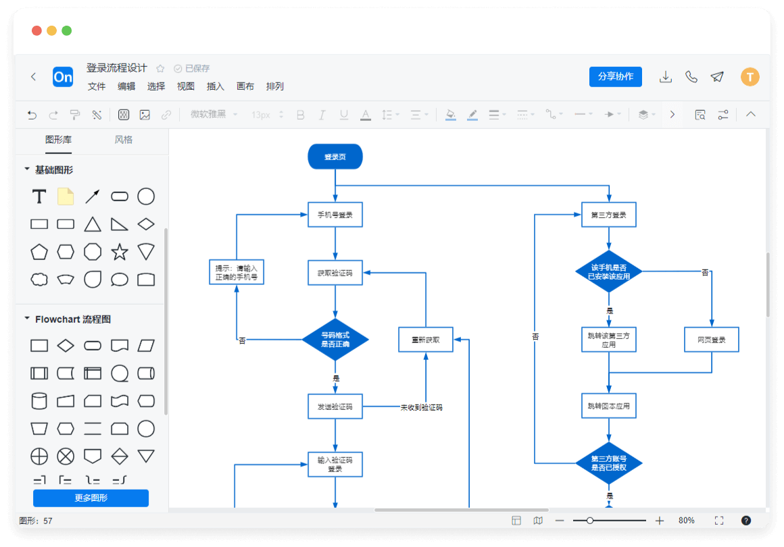Viewport: 784px width, 547px height.
Task: Click the insert image icon
Action: 145,115
